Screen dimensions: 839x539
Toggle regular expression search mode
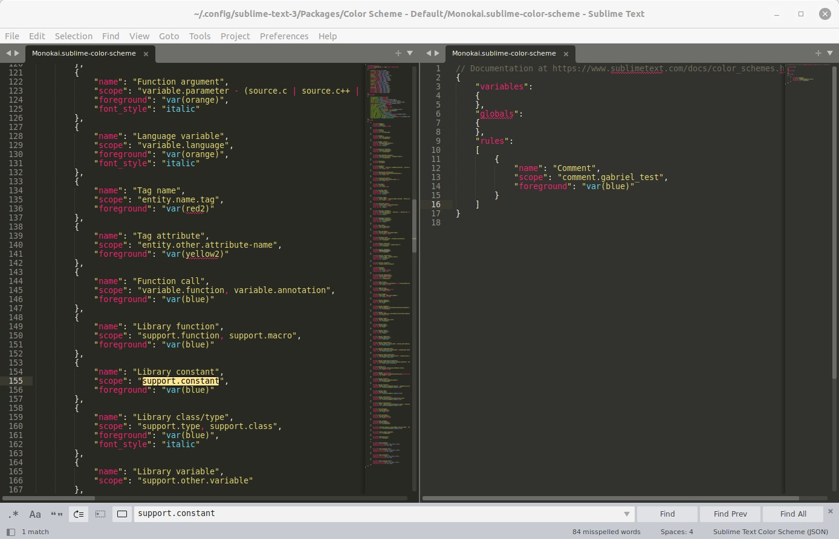point(13,514)
